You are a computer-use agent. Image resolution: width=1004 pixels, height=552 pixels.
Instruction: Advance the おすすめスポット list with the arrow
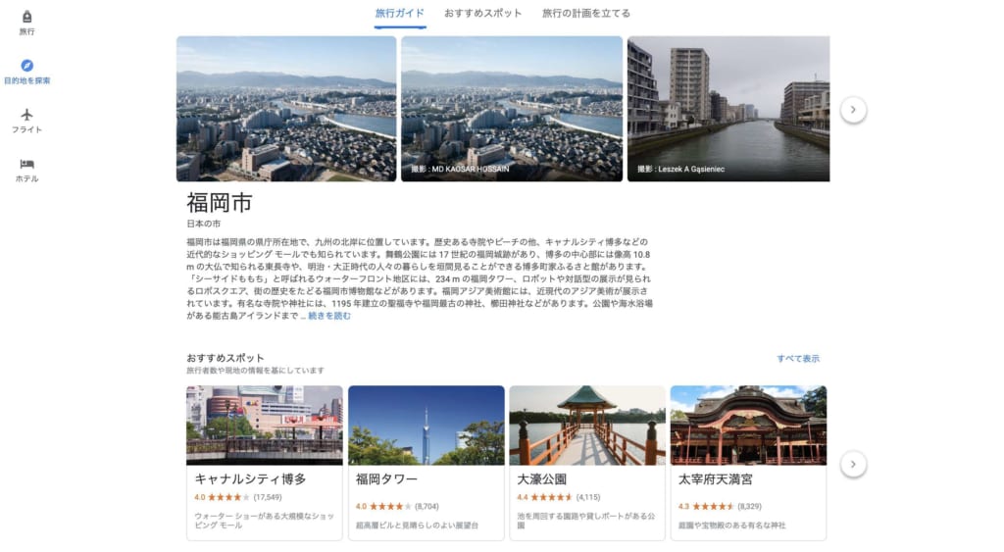tap(853, 464)
